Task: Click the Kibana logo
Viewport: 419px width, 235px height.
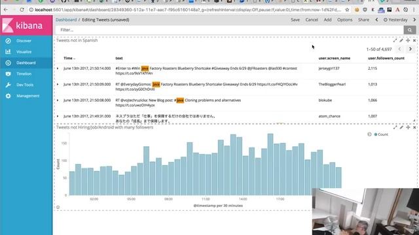Action: pyautogui.click(x=26, y=25)
